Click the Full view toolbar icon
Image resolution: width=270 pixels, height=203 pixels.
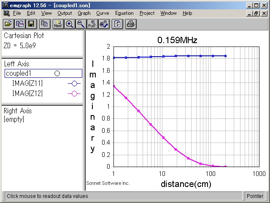click(x=92, y=24)
